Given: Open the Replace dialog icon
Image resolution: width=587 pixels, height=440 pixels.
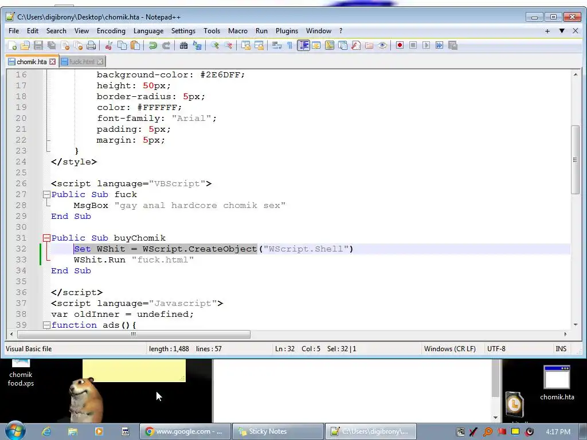Looking at the screenshot, I should (197, 46).
